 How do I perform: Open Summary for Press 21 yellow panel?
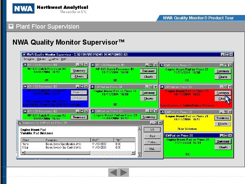tap(223, 118)
